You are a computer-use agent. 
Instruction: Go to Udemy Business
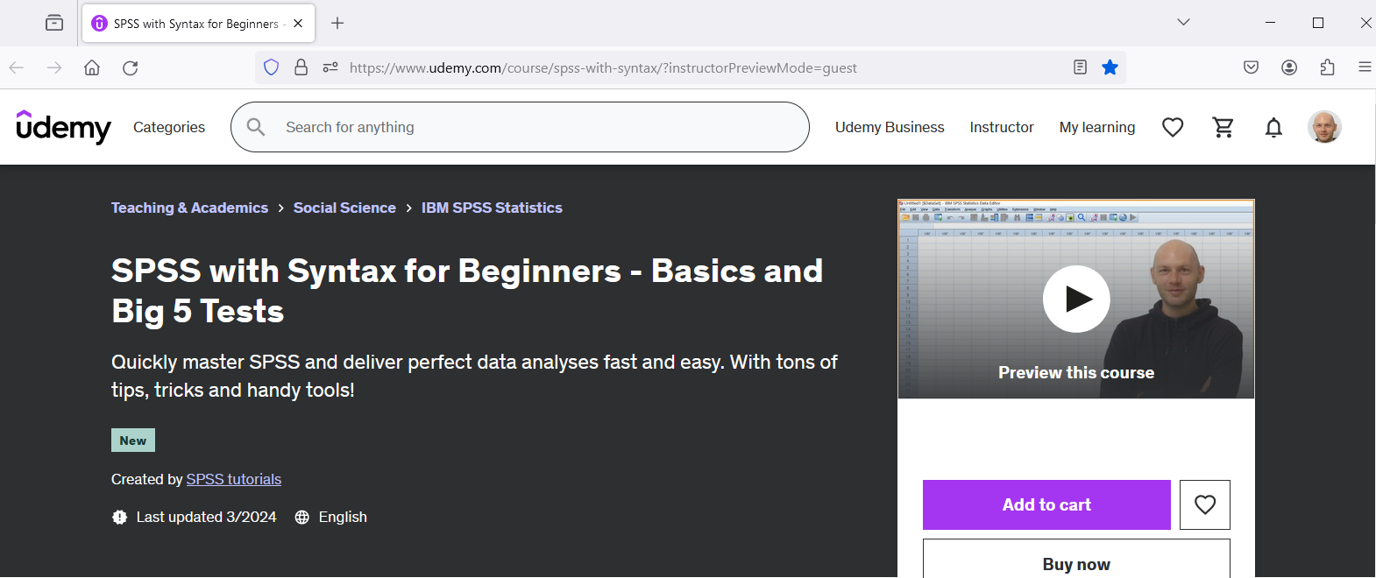click(x=889, y=127)
